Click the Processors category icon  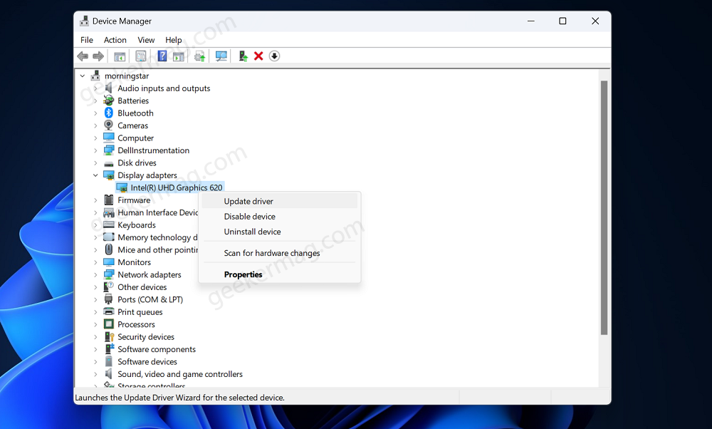point(108,324)
